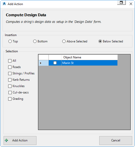Click the Object Name column header
135x147 pixels.
coord(89,57)
